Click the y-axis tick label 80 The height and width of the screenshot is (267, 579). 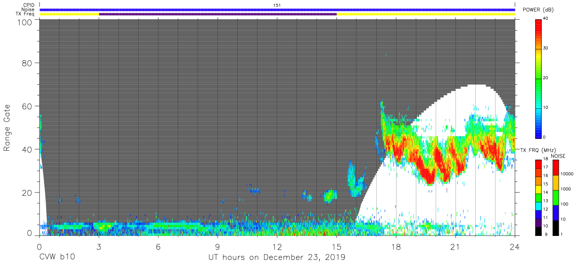click(27, 63)
